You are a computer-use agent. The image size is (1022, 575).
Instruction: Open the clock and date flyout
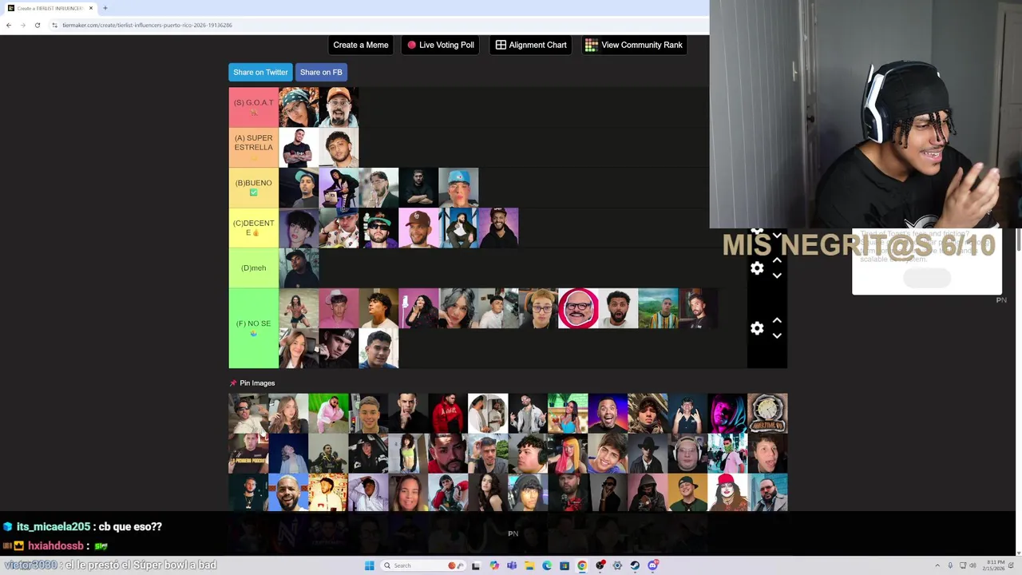point(993,565)
